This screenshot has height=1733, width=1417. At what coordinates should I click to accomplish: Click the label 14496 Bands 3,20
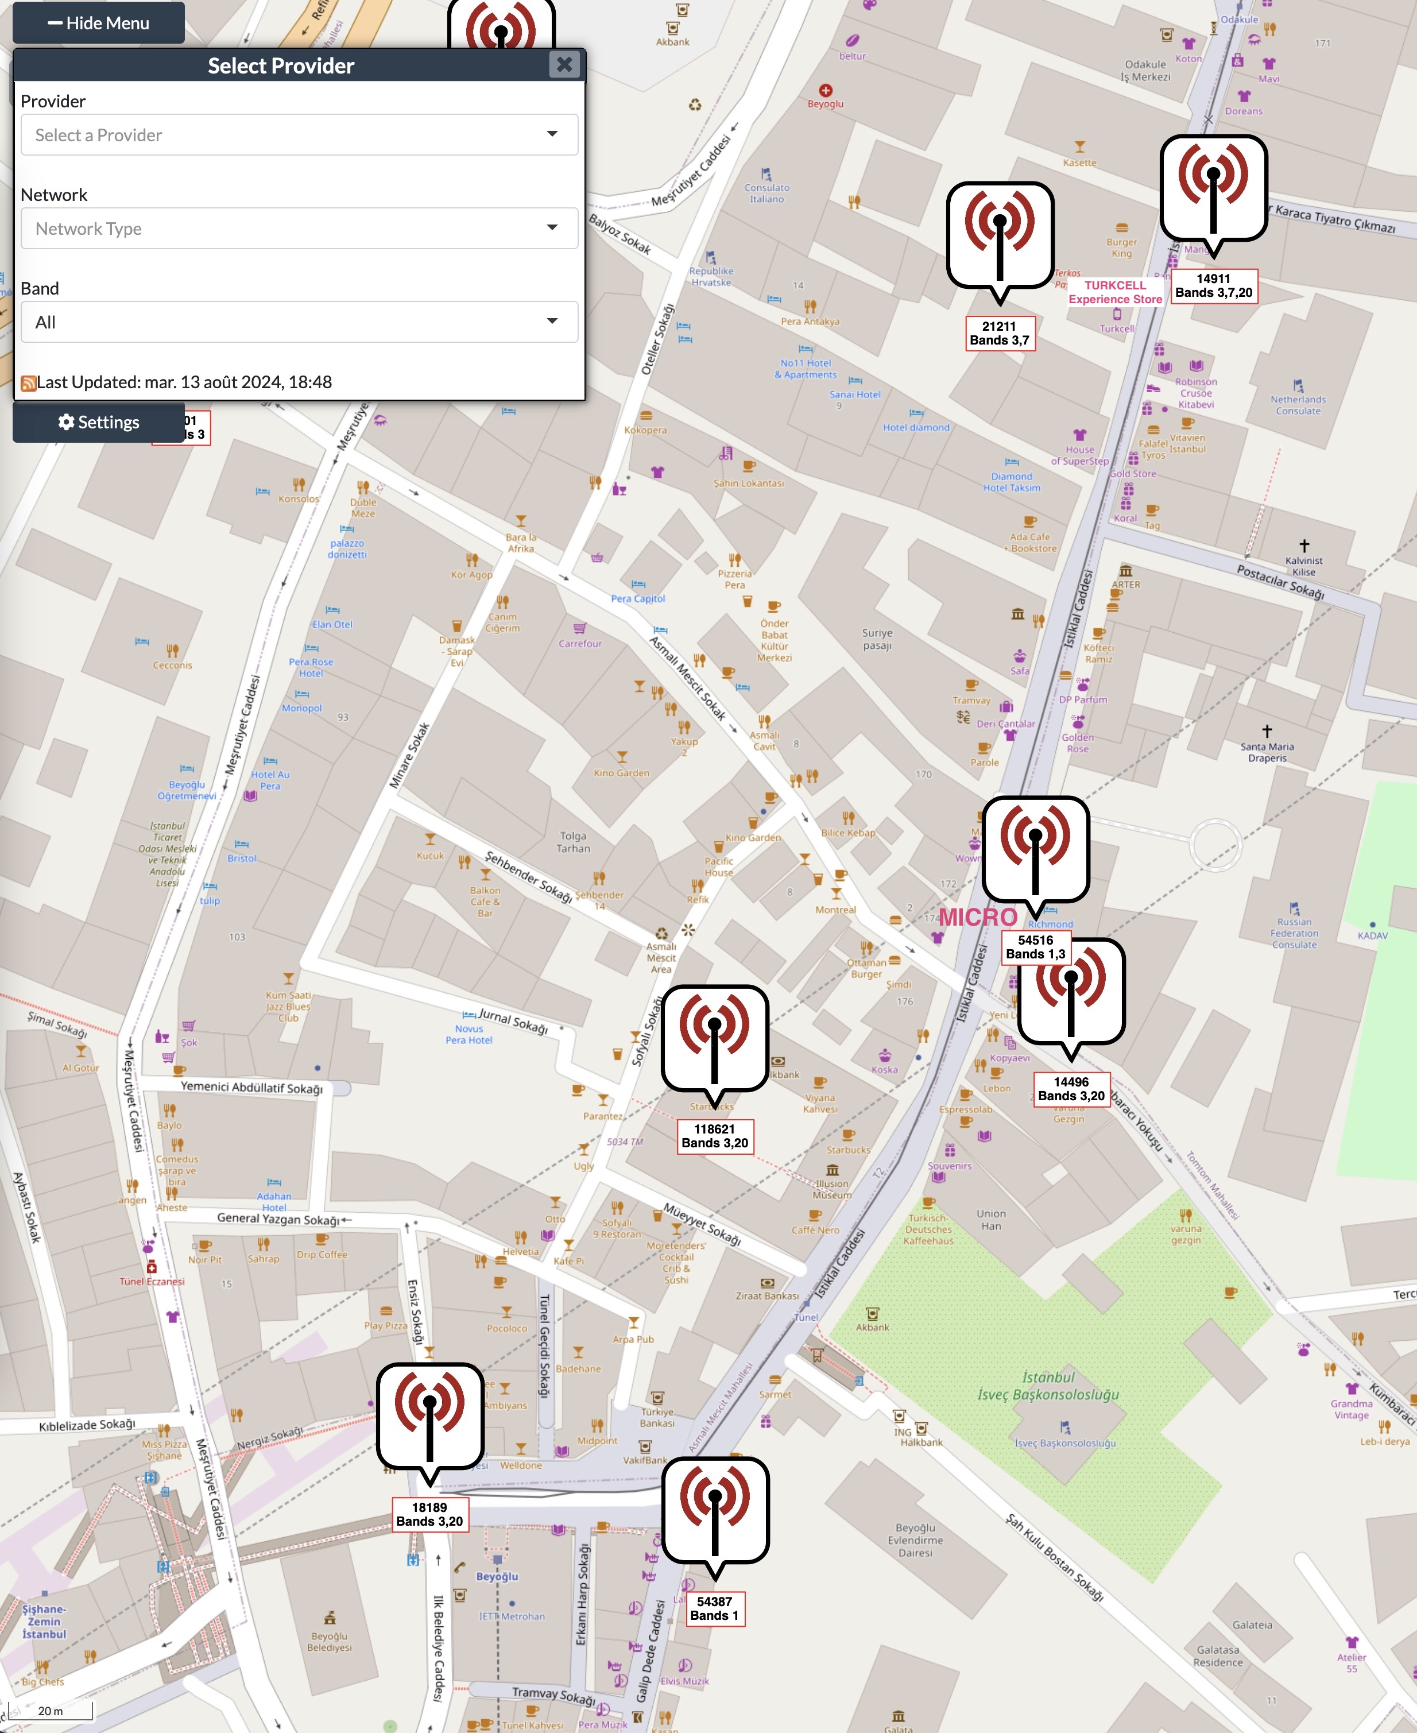pos(1071,1089)
